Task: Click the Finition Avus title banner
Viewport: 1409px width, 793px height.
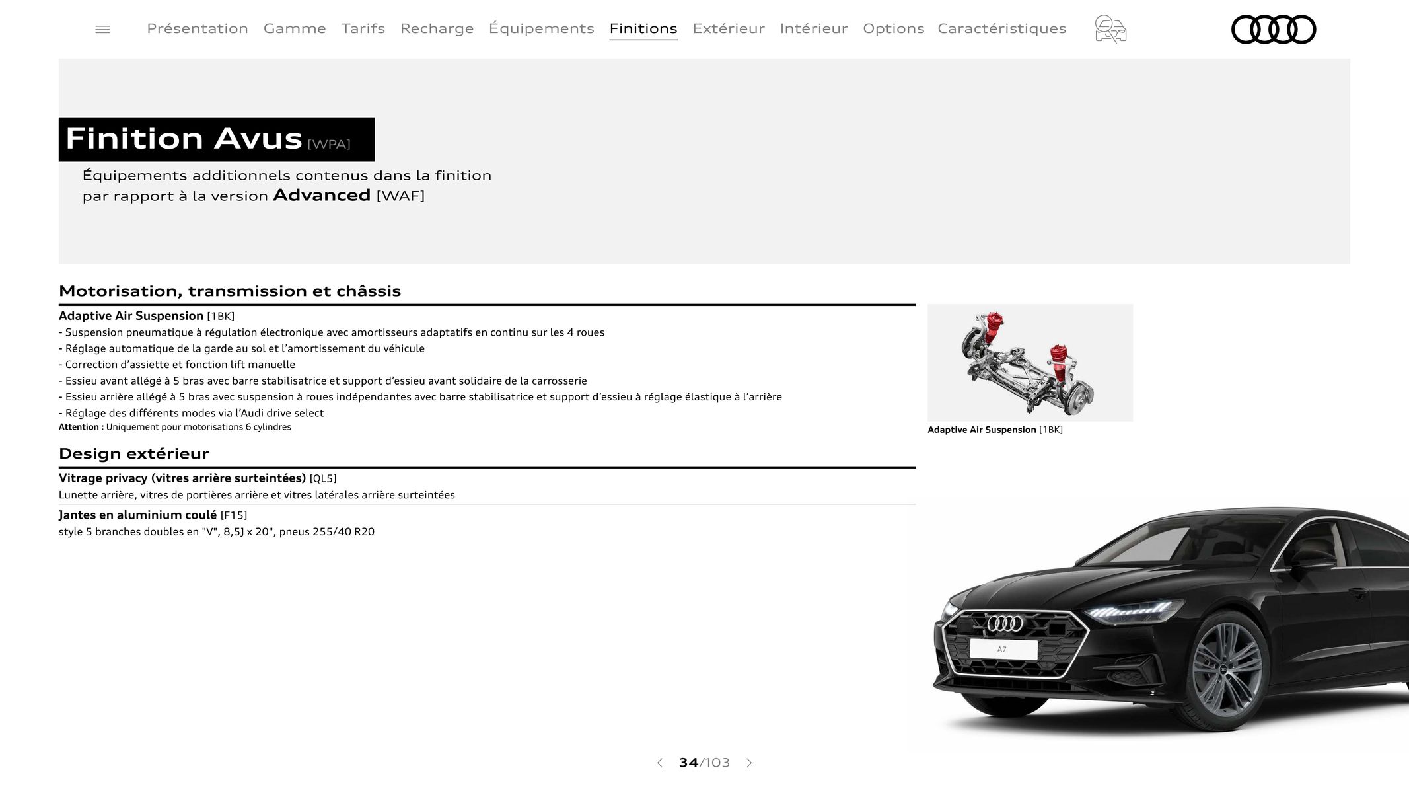Action: pos(217,139)
